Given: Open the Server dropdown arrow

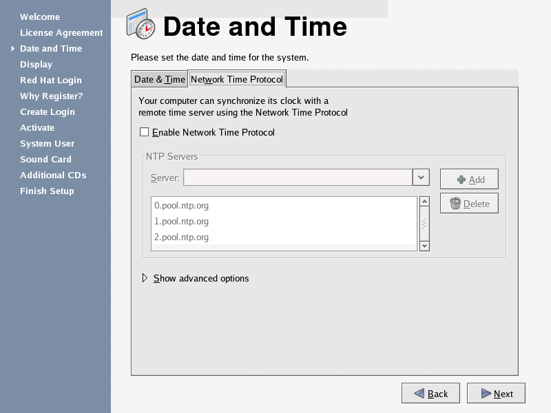Looking at the screenshot, I should (x=421, y=178).
